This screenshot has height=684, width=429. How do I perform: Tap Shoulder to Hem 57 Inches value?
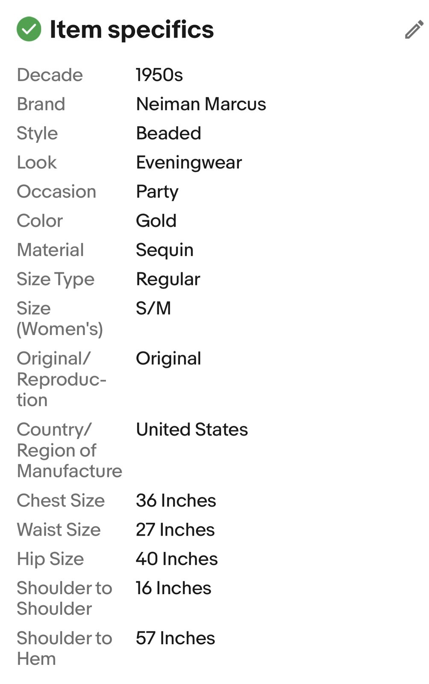pyautogui.click(x=175, y=638)
